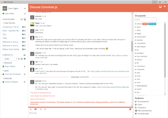Open emoji picker in message toolbar
The height and width of the screenshot is (118, 168).
click(x=31, y=109)
